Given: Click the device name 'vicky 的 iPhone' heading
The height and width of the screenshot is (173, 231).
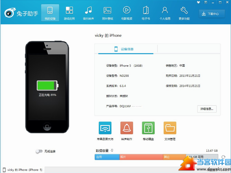Looking at the screenshot, I should click(108, 36).
